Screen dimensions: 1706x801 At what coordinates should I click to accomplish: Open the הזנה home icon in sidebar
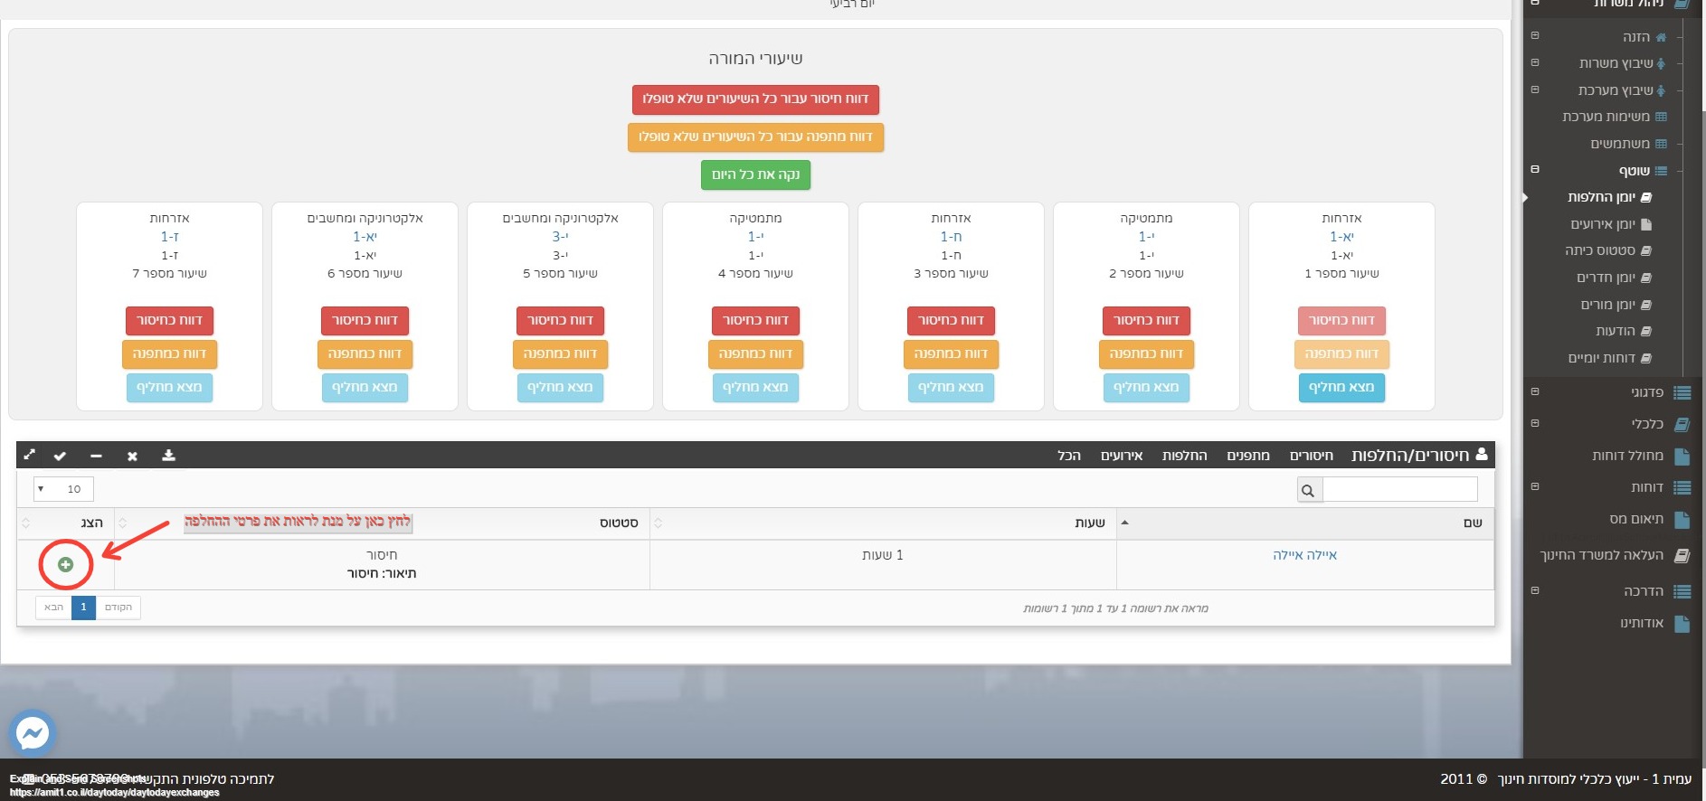[1661, 37]
